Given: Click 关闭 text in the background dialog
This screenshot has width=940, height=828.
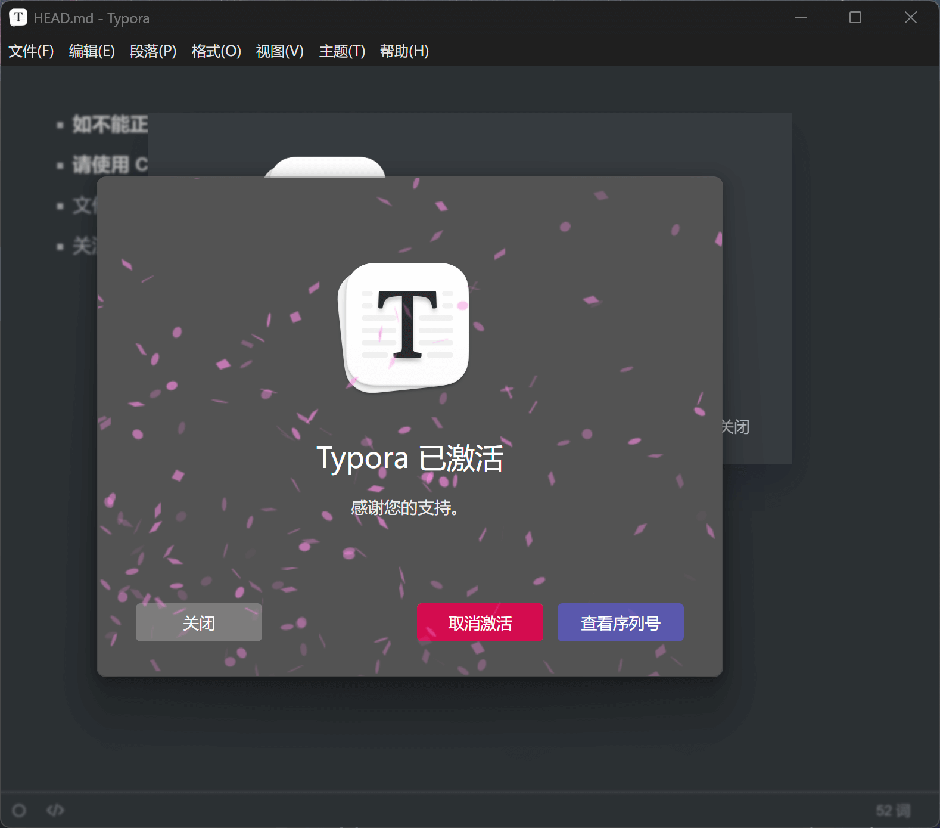Looking at the screenshot, I should coord(736,427).
